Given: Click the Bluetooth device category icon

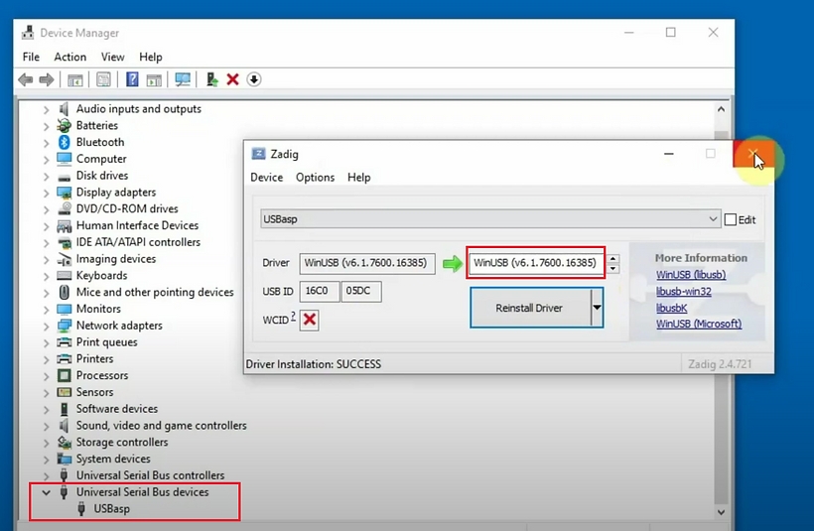Looking at the screenshot, I should click(65, 142).
